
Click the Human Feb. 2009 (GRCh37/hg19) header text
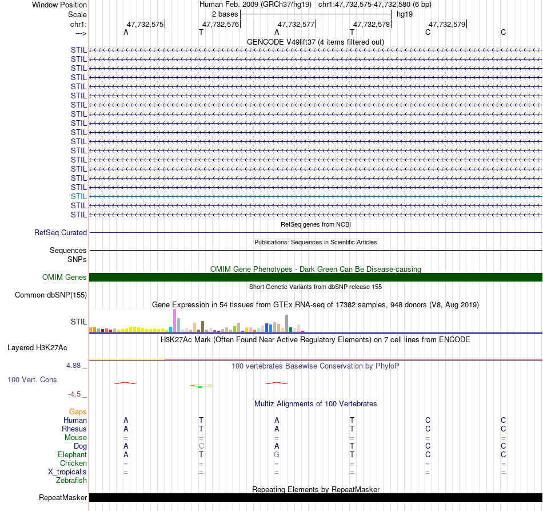pyautogui.click(x=255, y=5)
